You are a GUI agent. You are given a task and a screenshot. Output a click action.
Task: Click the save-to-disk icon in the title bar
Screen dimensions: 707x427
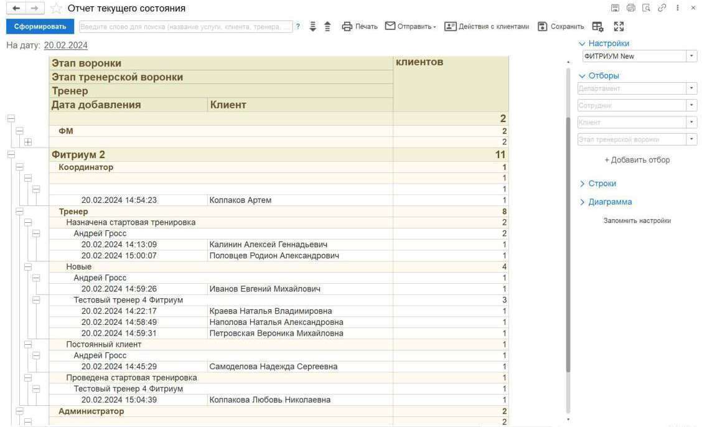point(615,7)
